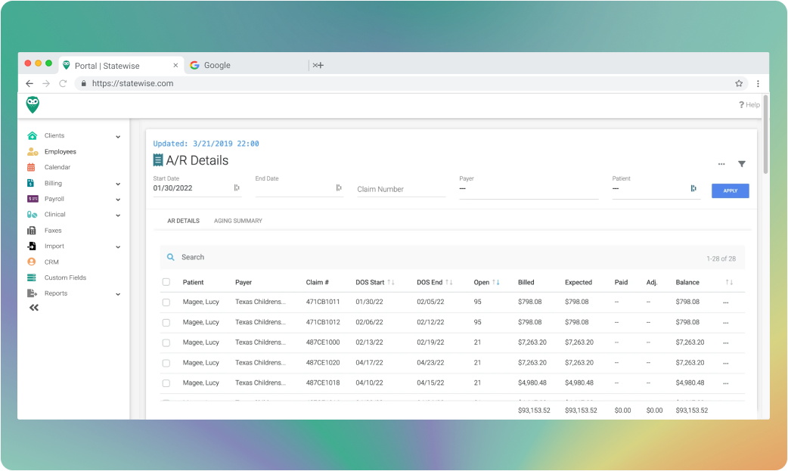Viewport: 788px width, 471px height.
Task: Click the Claim Number input field
Action: [399, 189]
